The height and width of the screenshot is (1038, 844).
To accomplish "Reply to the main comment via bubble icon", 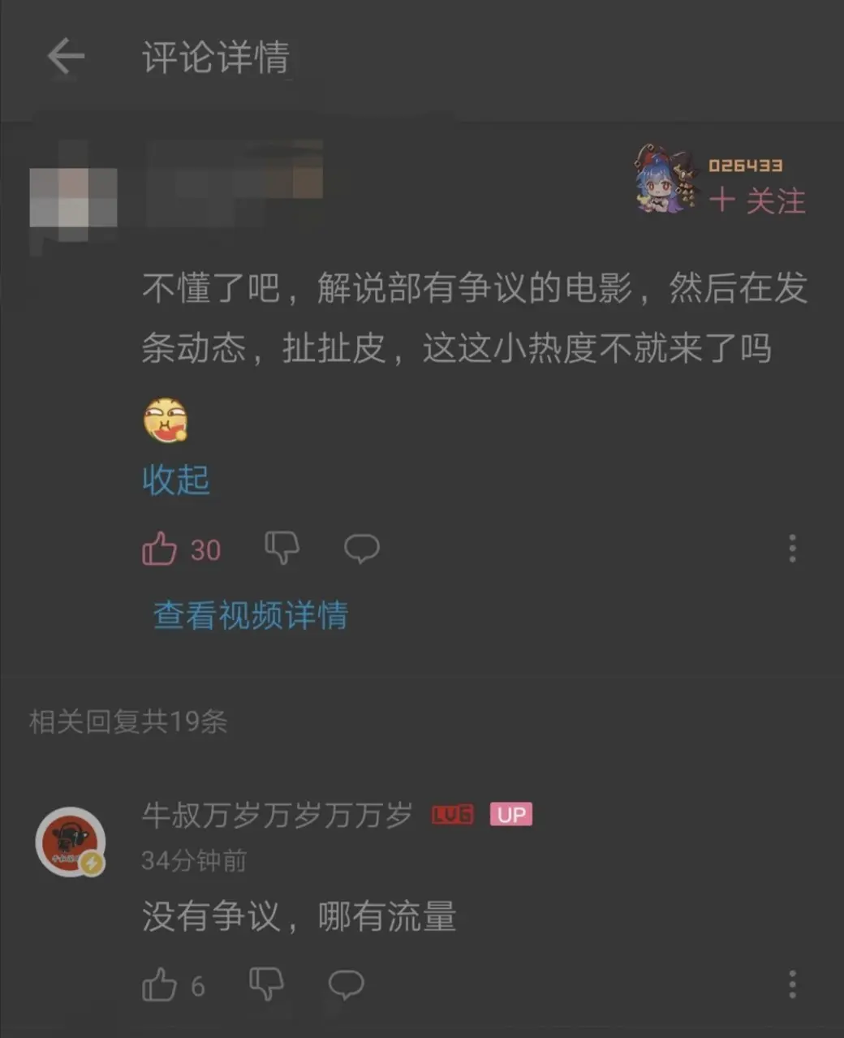I will pos(362,548).
